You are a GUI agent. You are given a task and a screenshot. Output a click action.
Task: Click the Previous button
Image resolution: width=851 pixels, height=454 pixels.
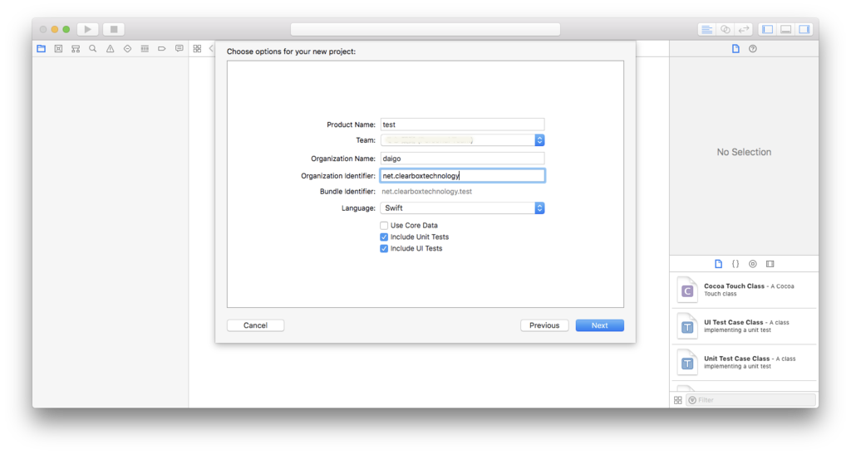tap(544, 325)
